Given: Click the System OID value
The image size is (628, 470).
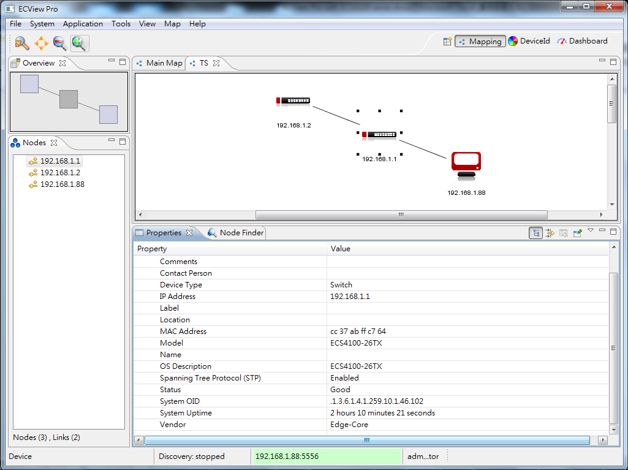Looking at the screenshot, I should point(376,401).
